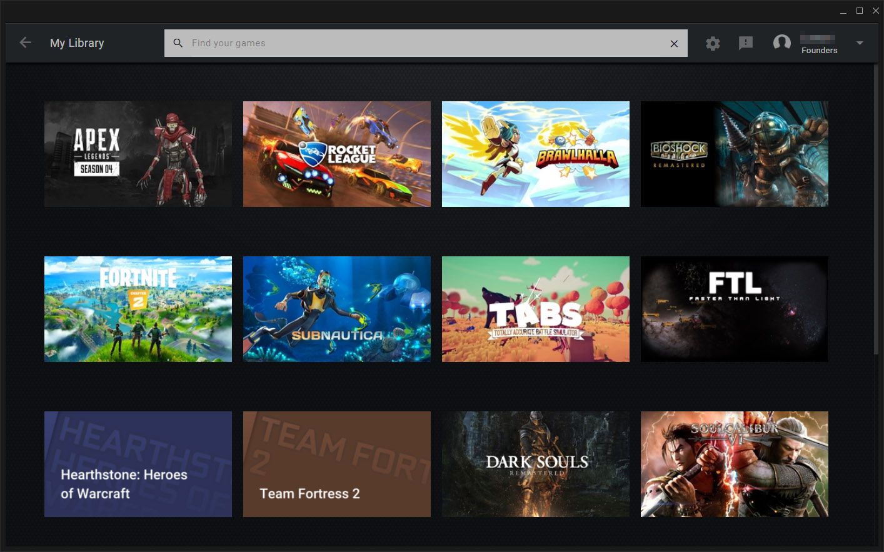The width and height of the screenshot is (884, 552).
Task: Select the BioShock Remastered tile
Action: click(735, 154)
